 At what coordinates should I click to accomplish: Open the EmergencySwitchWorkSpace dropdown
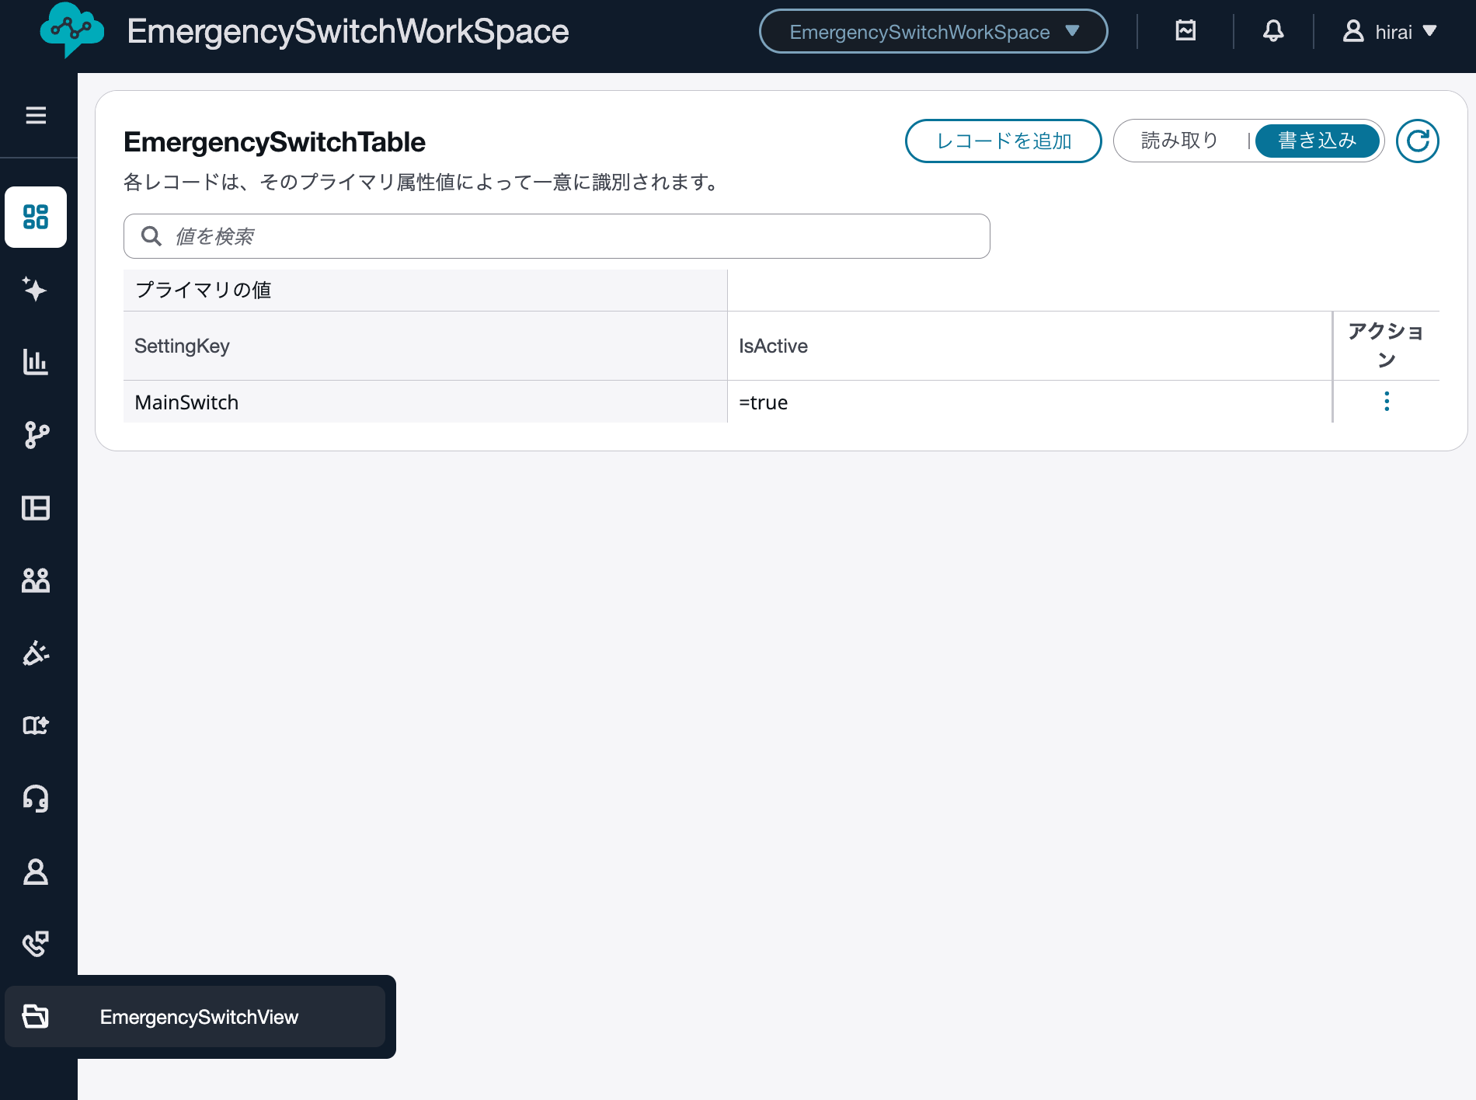click(932, 31)
